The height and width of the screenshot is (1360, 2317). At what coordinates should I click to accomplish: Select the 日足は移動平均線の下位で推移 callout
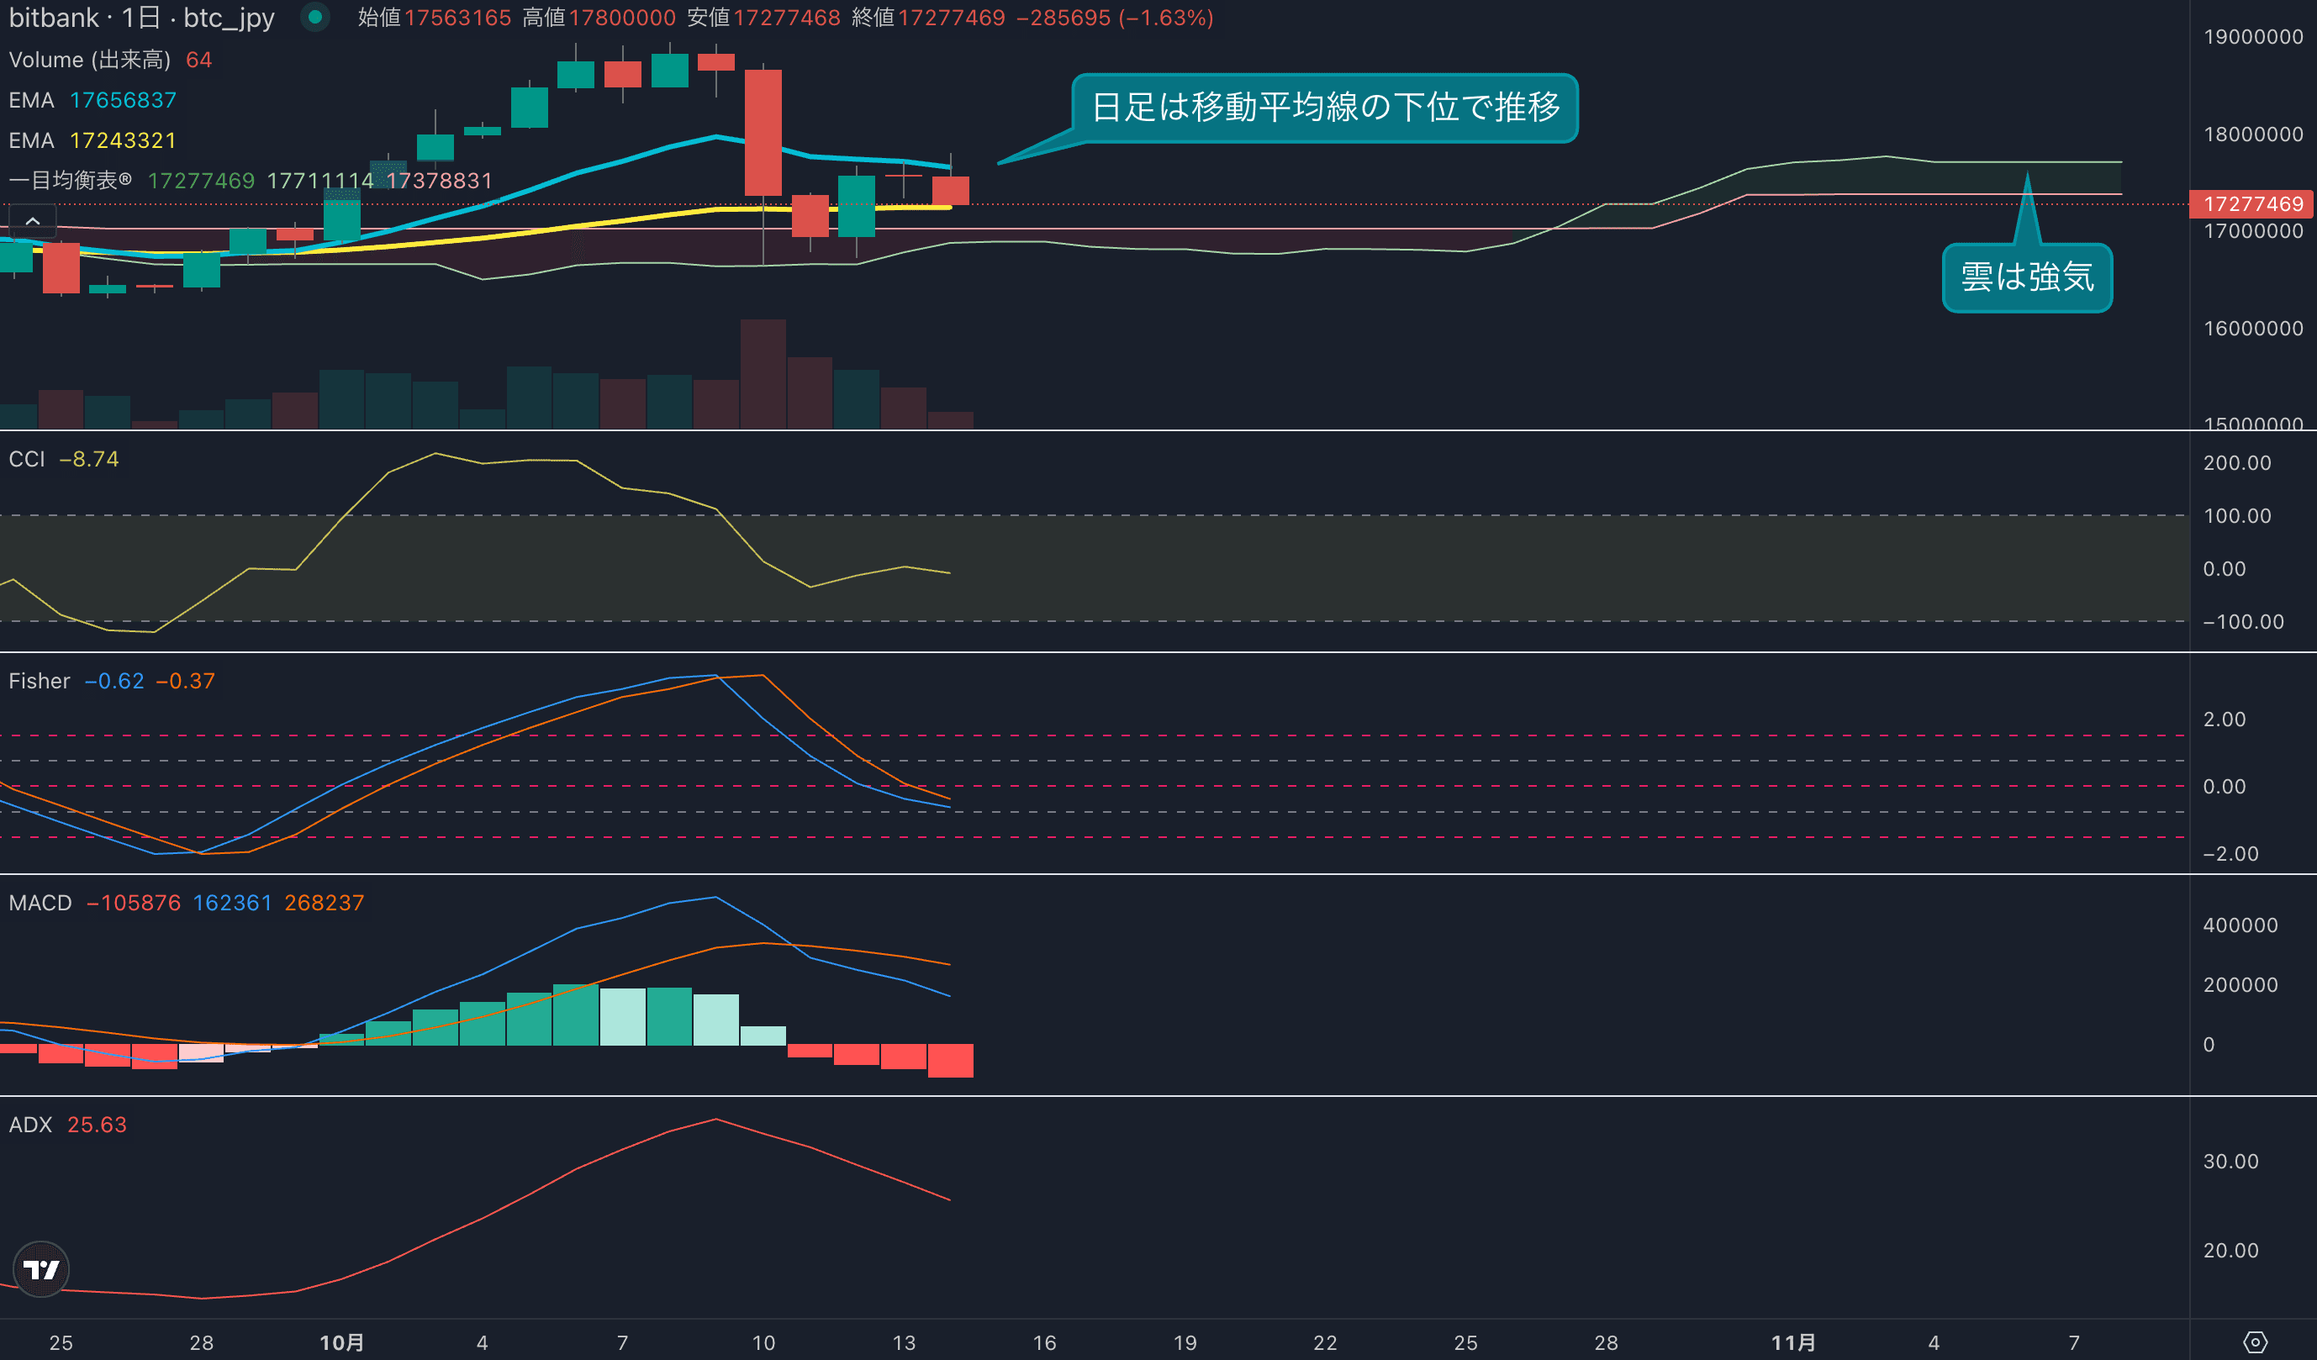click(x=1324, y=108)
